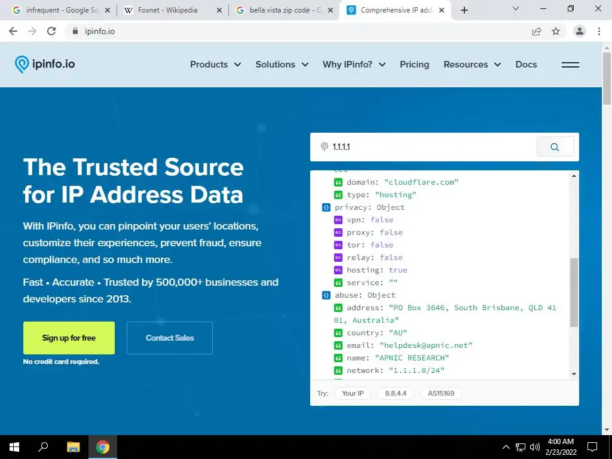Click the ipinfo.io logo
This screenshot has width=612, height=459.
click(45, 65)
